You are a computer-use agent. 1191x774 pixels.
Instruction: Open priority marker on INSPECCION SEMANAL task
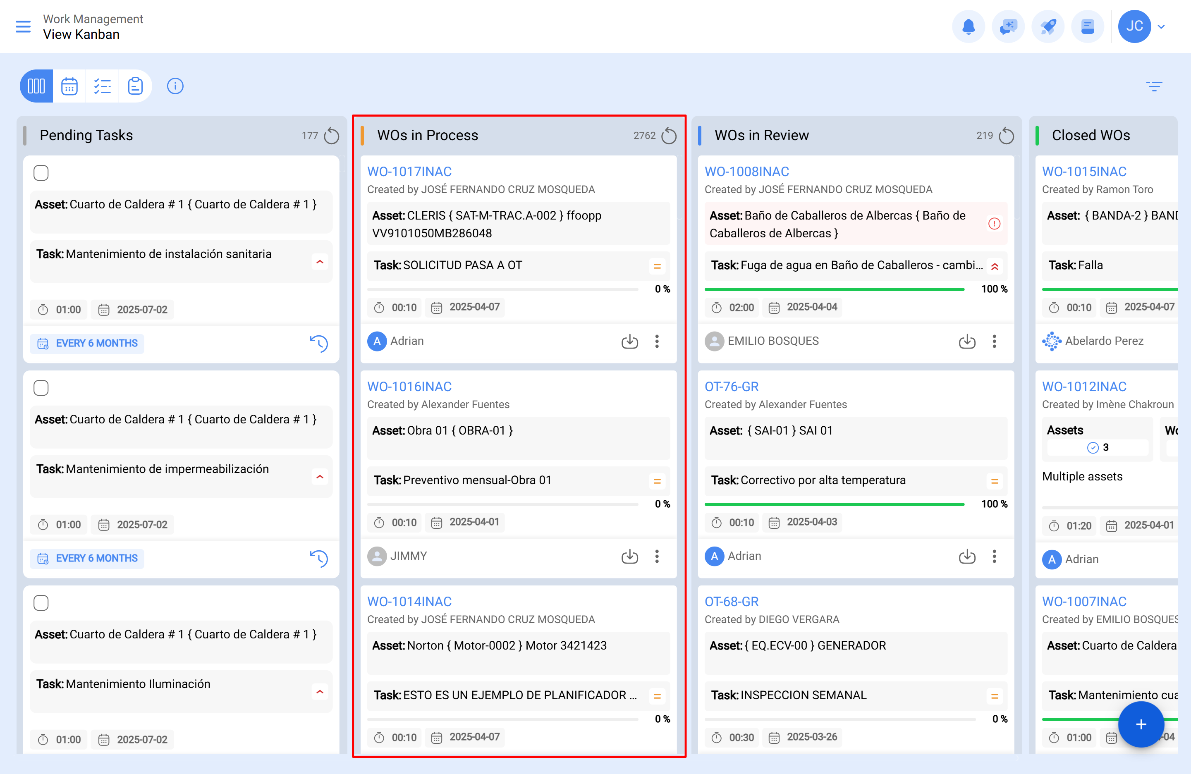(x=994, y=696)
